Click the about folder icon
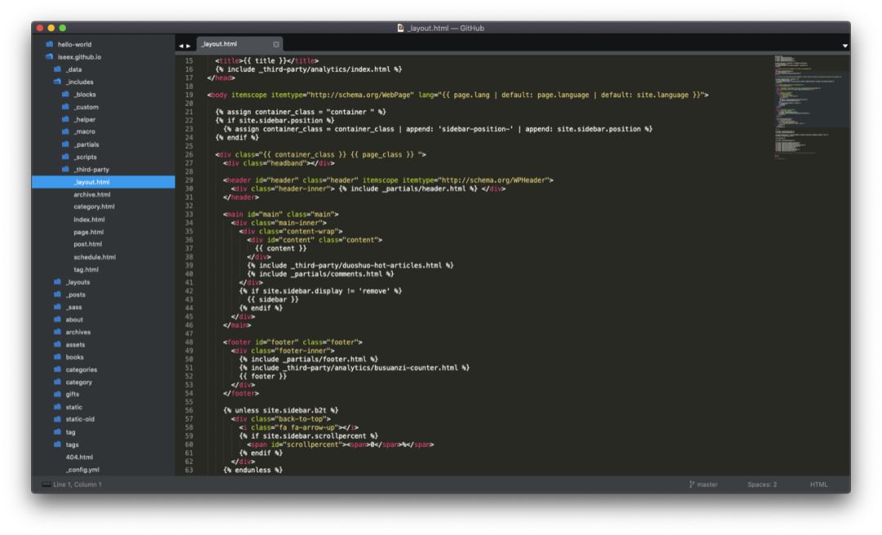The width and height of the screenshot is (882, 535). point(57,319)
